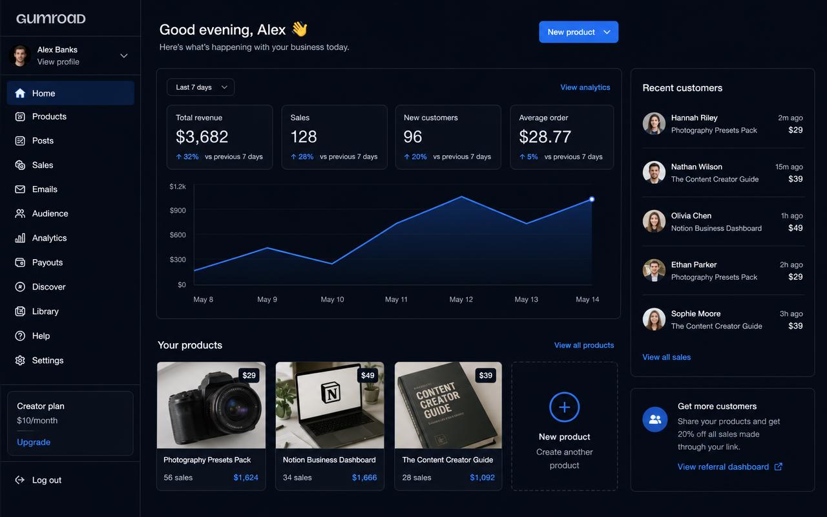This screenshot has height=517, width=827.
Task: Click Alex Banks profile avatar
Action: coord(20,56)
